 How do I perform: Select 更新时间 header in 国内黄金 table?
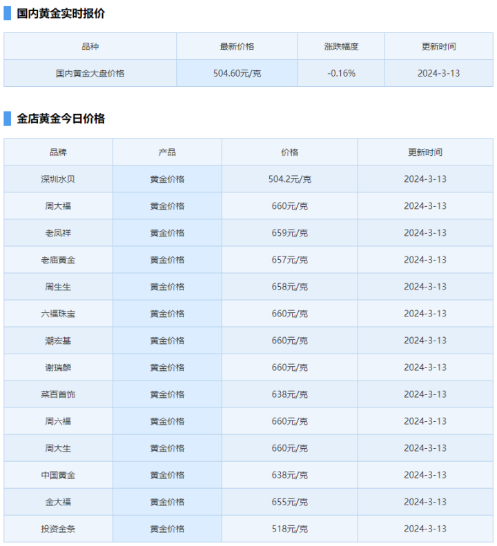[438, 47]
